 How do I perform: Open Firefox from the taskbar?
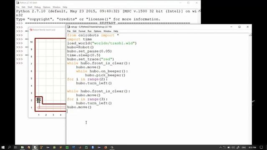[x=106, y=147]
